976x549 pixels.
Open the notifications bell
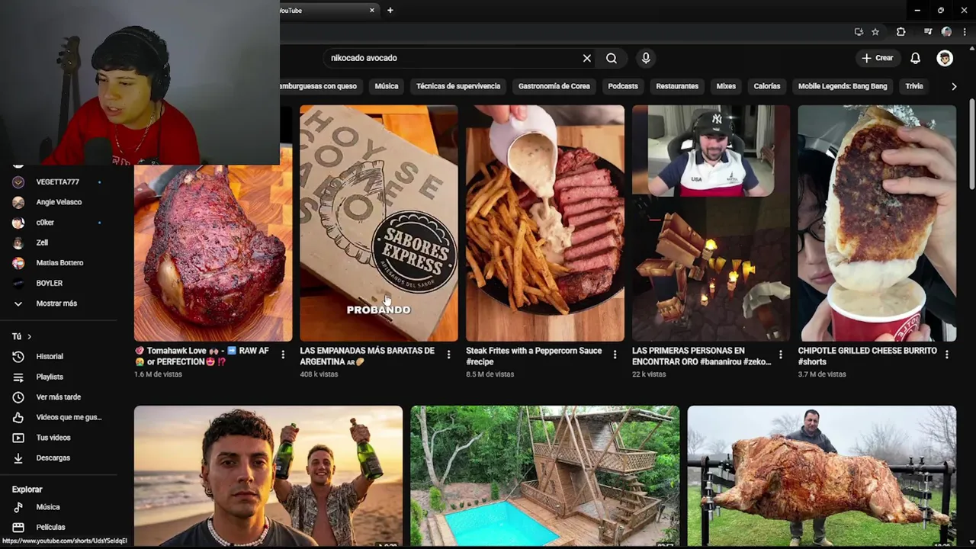(915, 58)
